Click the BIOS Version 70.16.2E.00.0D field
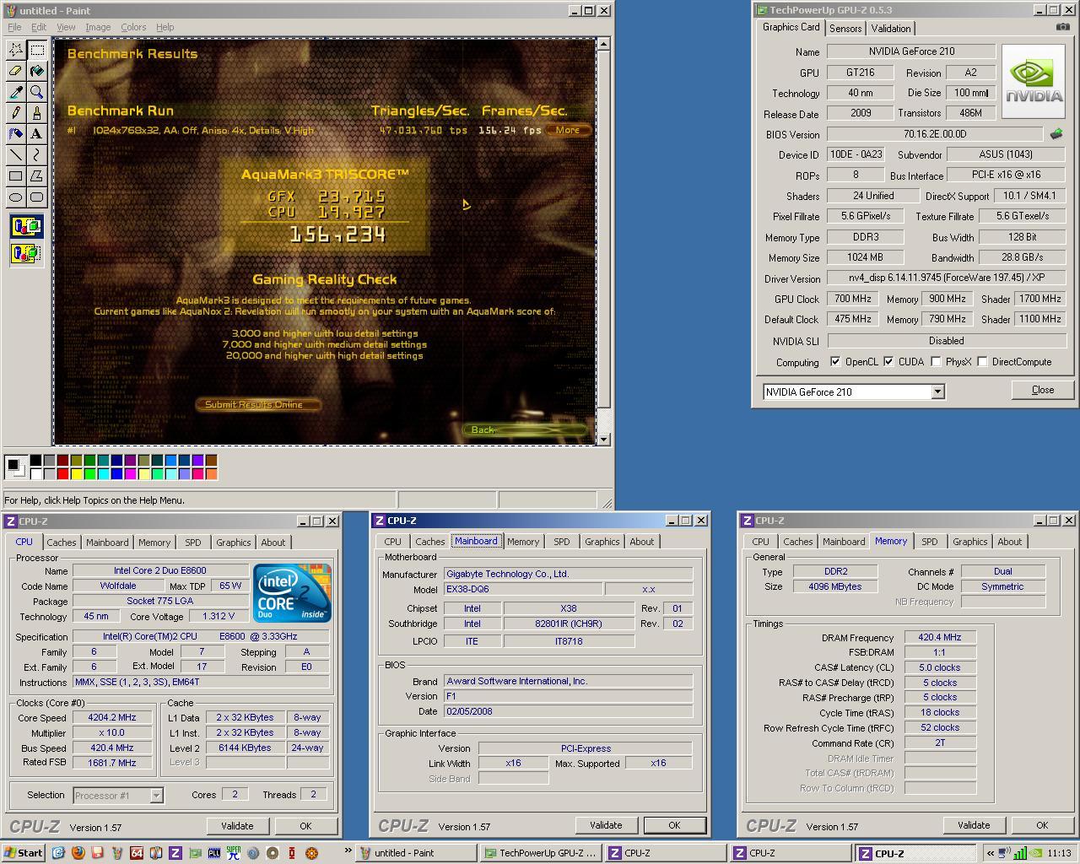The width and height of the screenshot is (1080, 864). [x=935, y=133]
